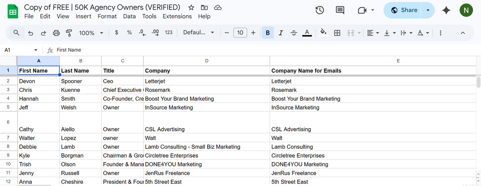Start a Meet call camera icon

pos(362,11)
